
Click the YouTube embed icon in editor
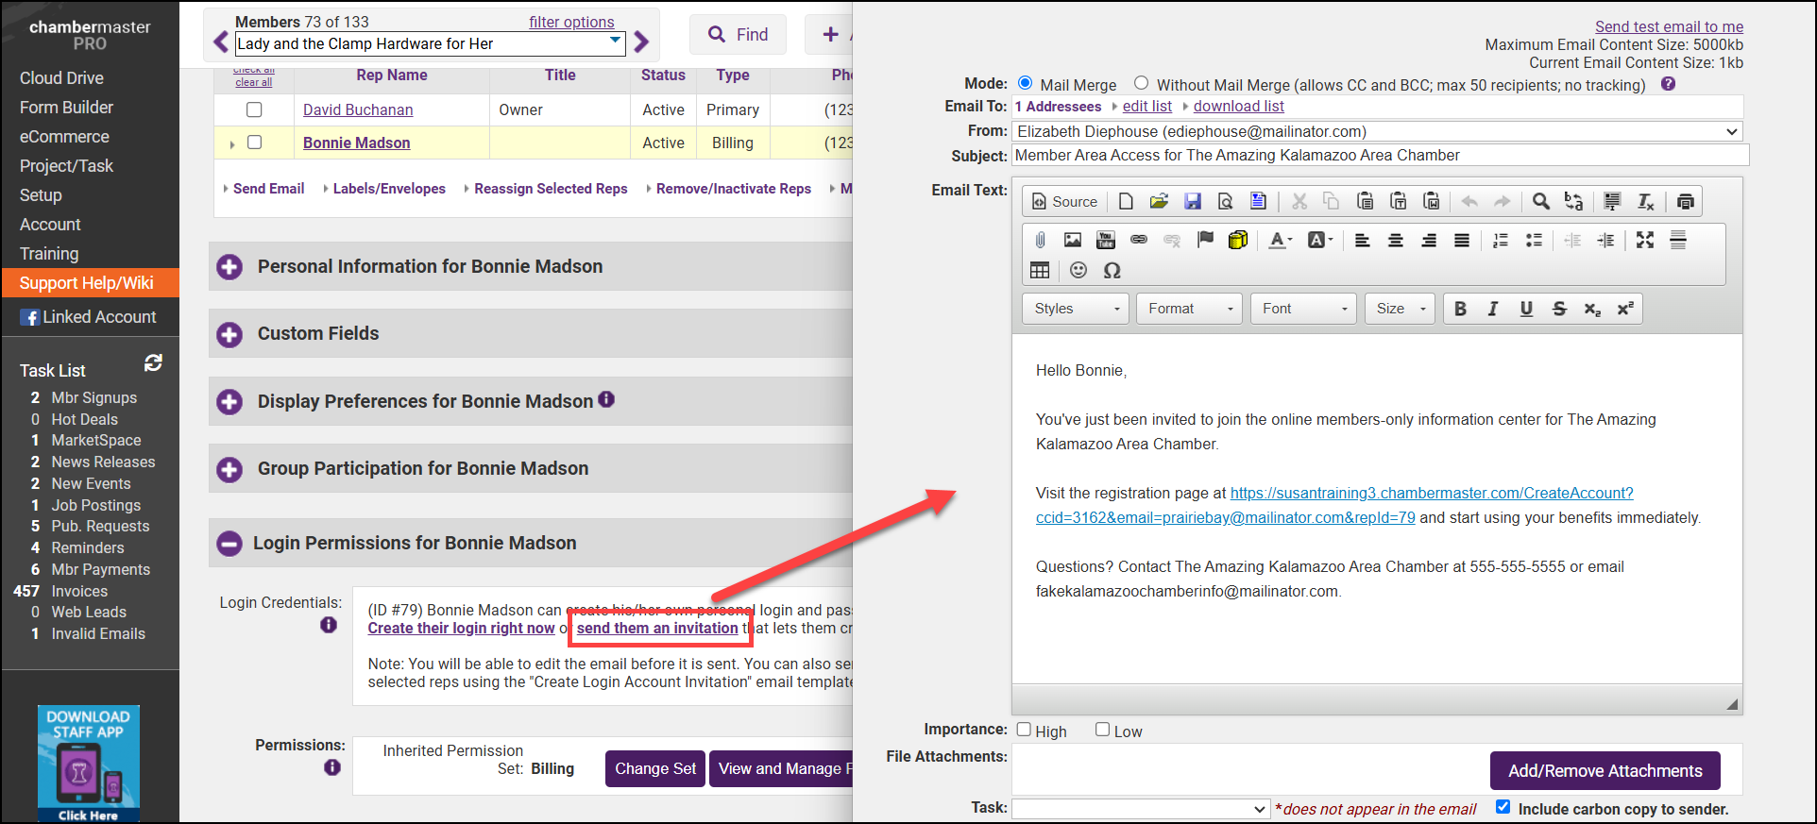pos(1105,241)
